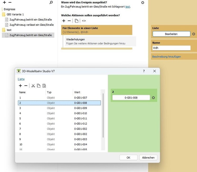Close the 3D-Modellbahn Studio dialog
This screenshot has height=172, width=197.
click(154, 71)
